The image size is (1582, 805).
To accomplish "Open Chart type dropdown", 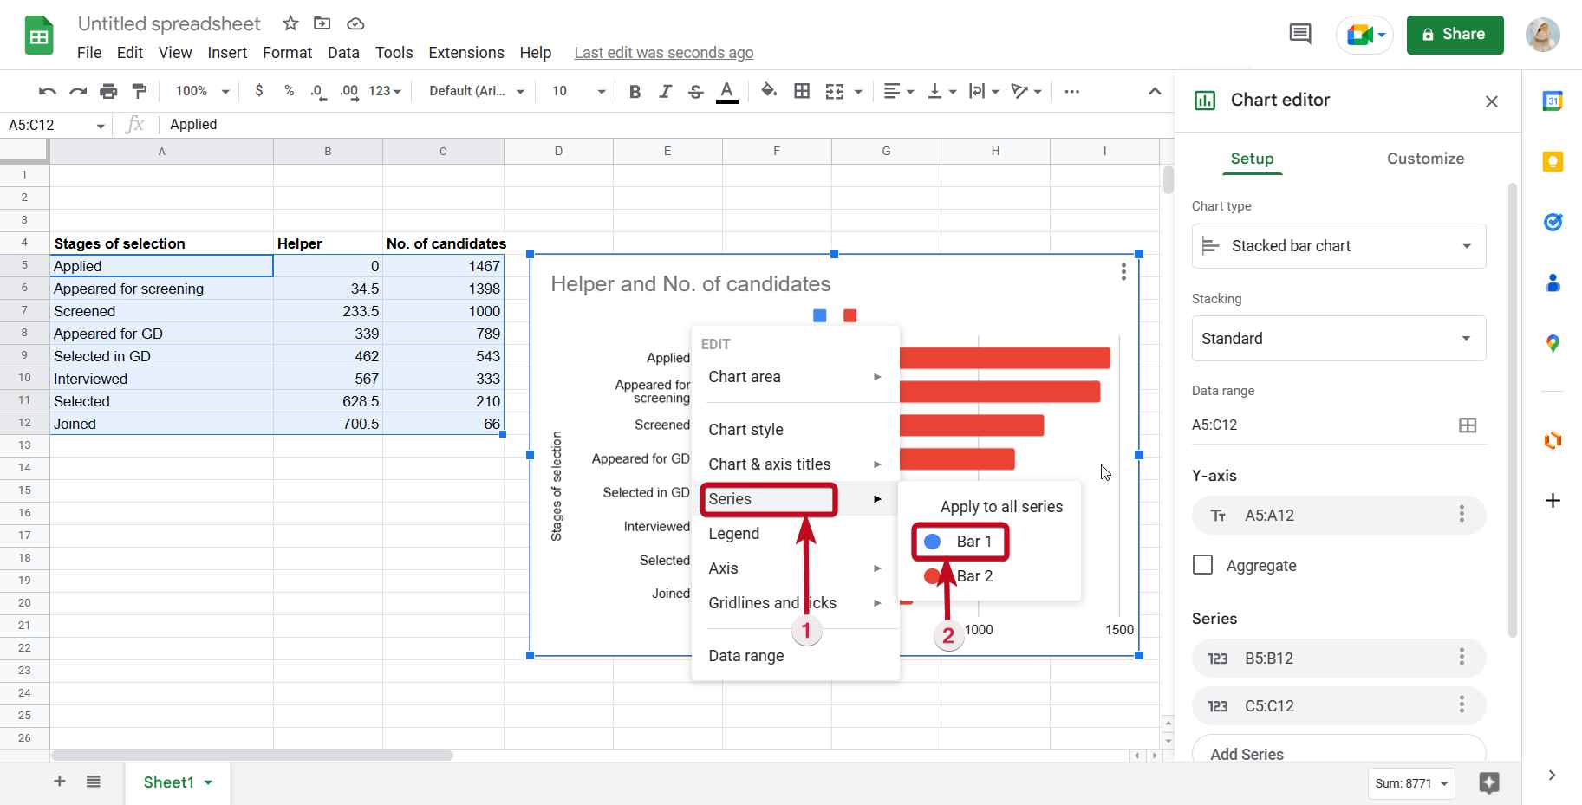I will click(1338, 246).
